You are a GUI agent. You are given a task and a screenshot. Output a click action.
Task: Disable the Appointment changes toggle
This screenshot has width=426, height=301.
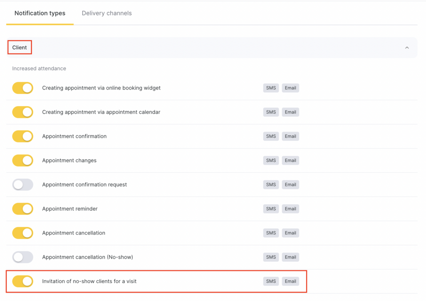point(23,160)
